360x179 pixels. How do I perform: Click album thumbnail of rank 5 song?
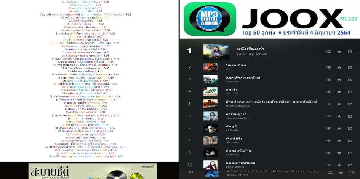pos(210,104)
